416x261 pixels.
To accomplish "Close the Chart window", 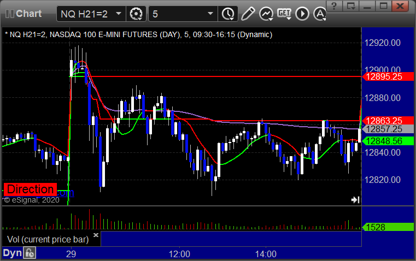I will (x=400, y=6).
